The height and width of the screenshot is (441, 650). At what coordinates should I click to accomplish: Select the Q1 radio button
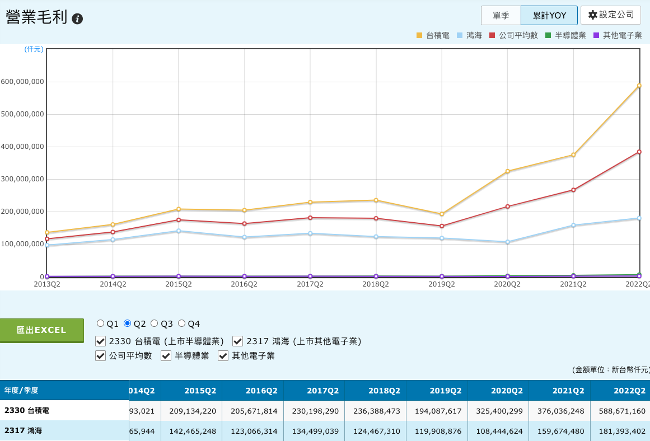pos(100,323)
